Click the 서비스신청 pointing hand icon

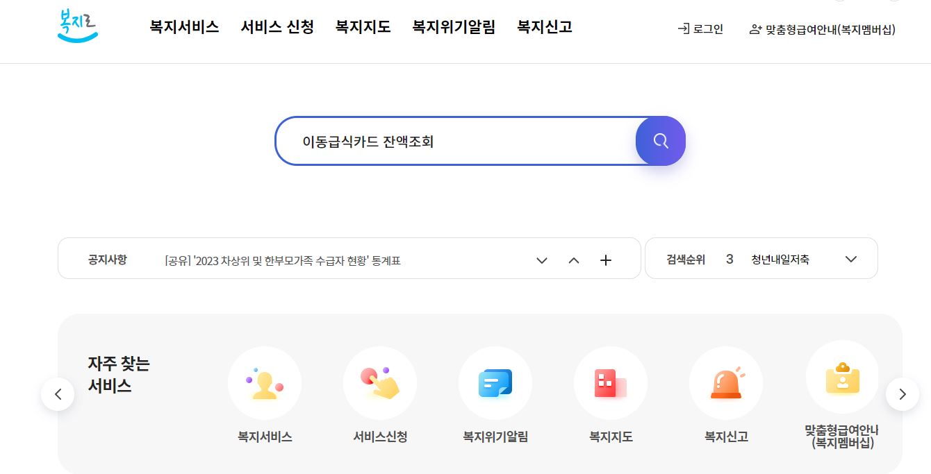[380, 383]
